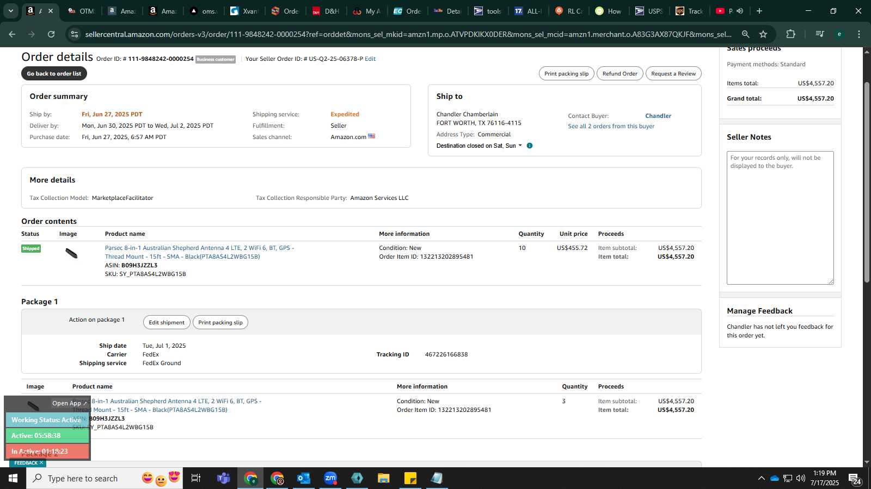The height and width of the screenshot is (489, 871).
Task: See all 2 orders from this buyer
Action: point(611,126)
